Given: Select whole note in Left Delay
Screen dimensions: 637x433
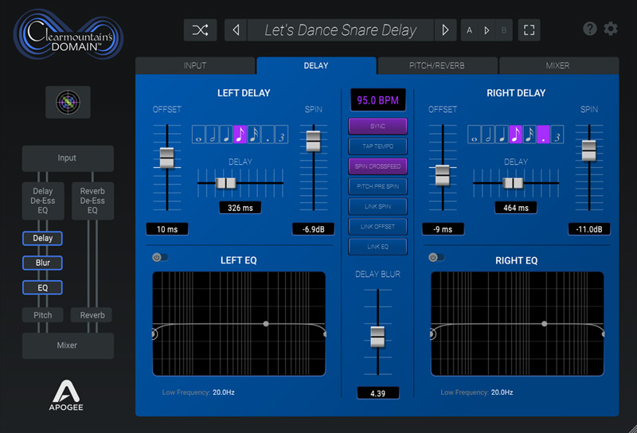Looking at the screenshot, I should click(x=199, y=135).
